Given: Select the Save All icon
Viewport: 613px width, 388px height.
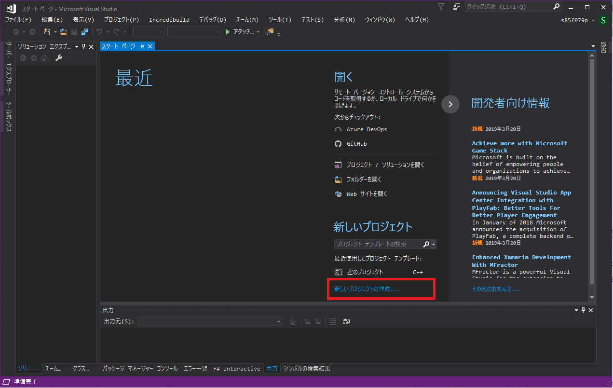Looking at the screenshot, I should click(84, 32).
